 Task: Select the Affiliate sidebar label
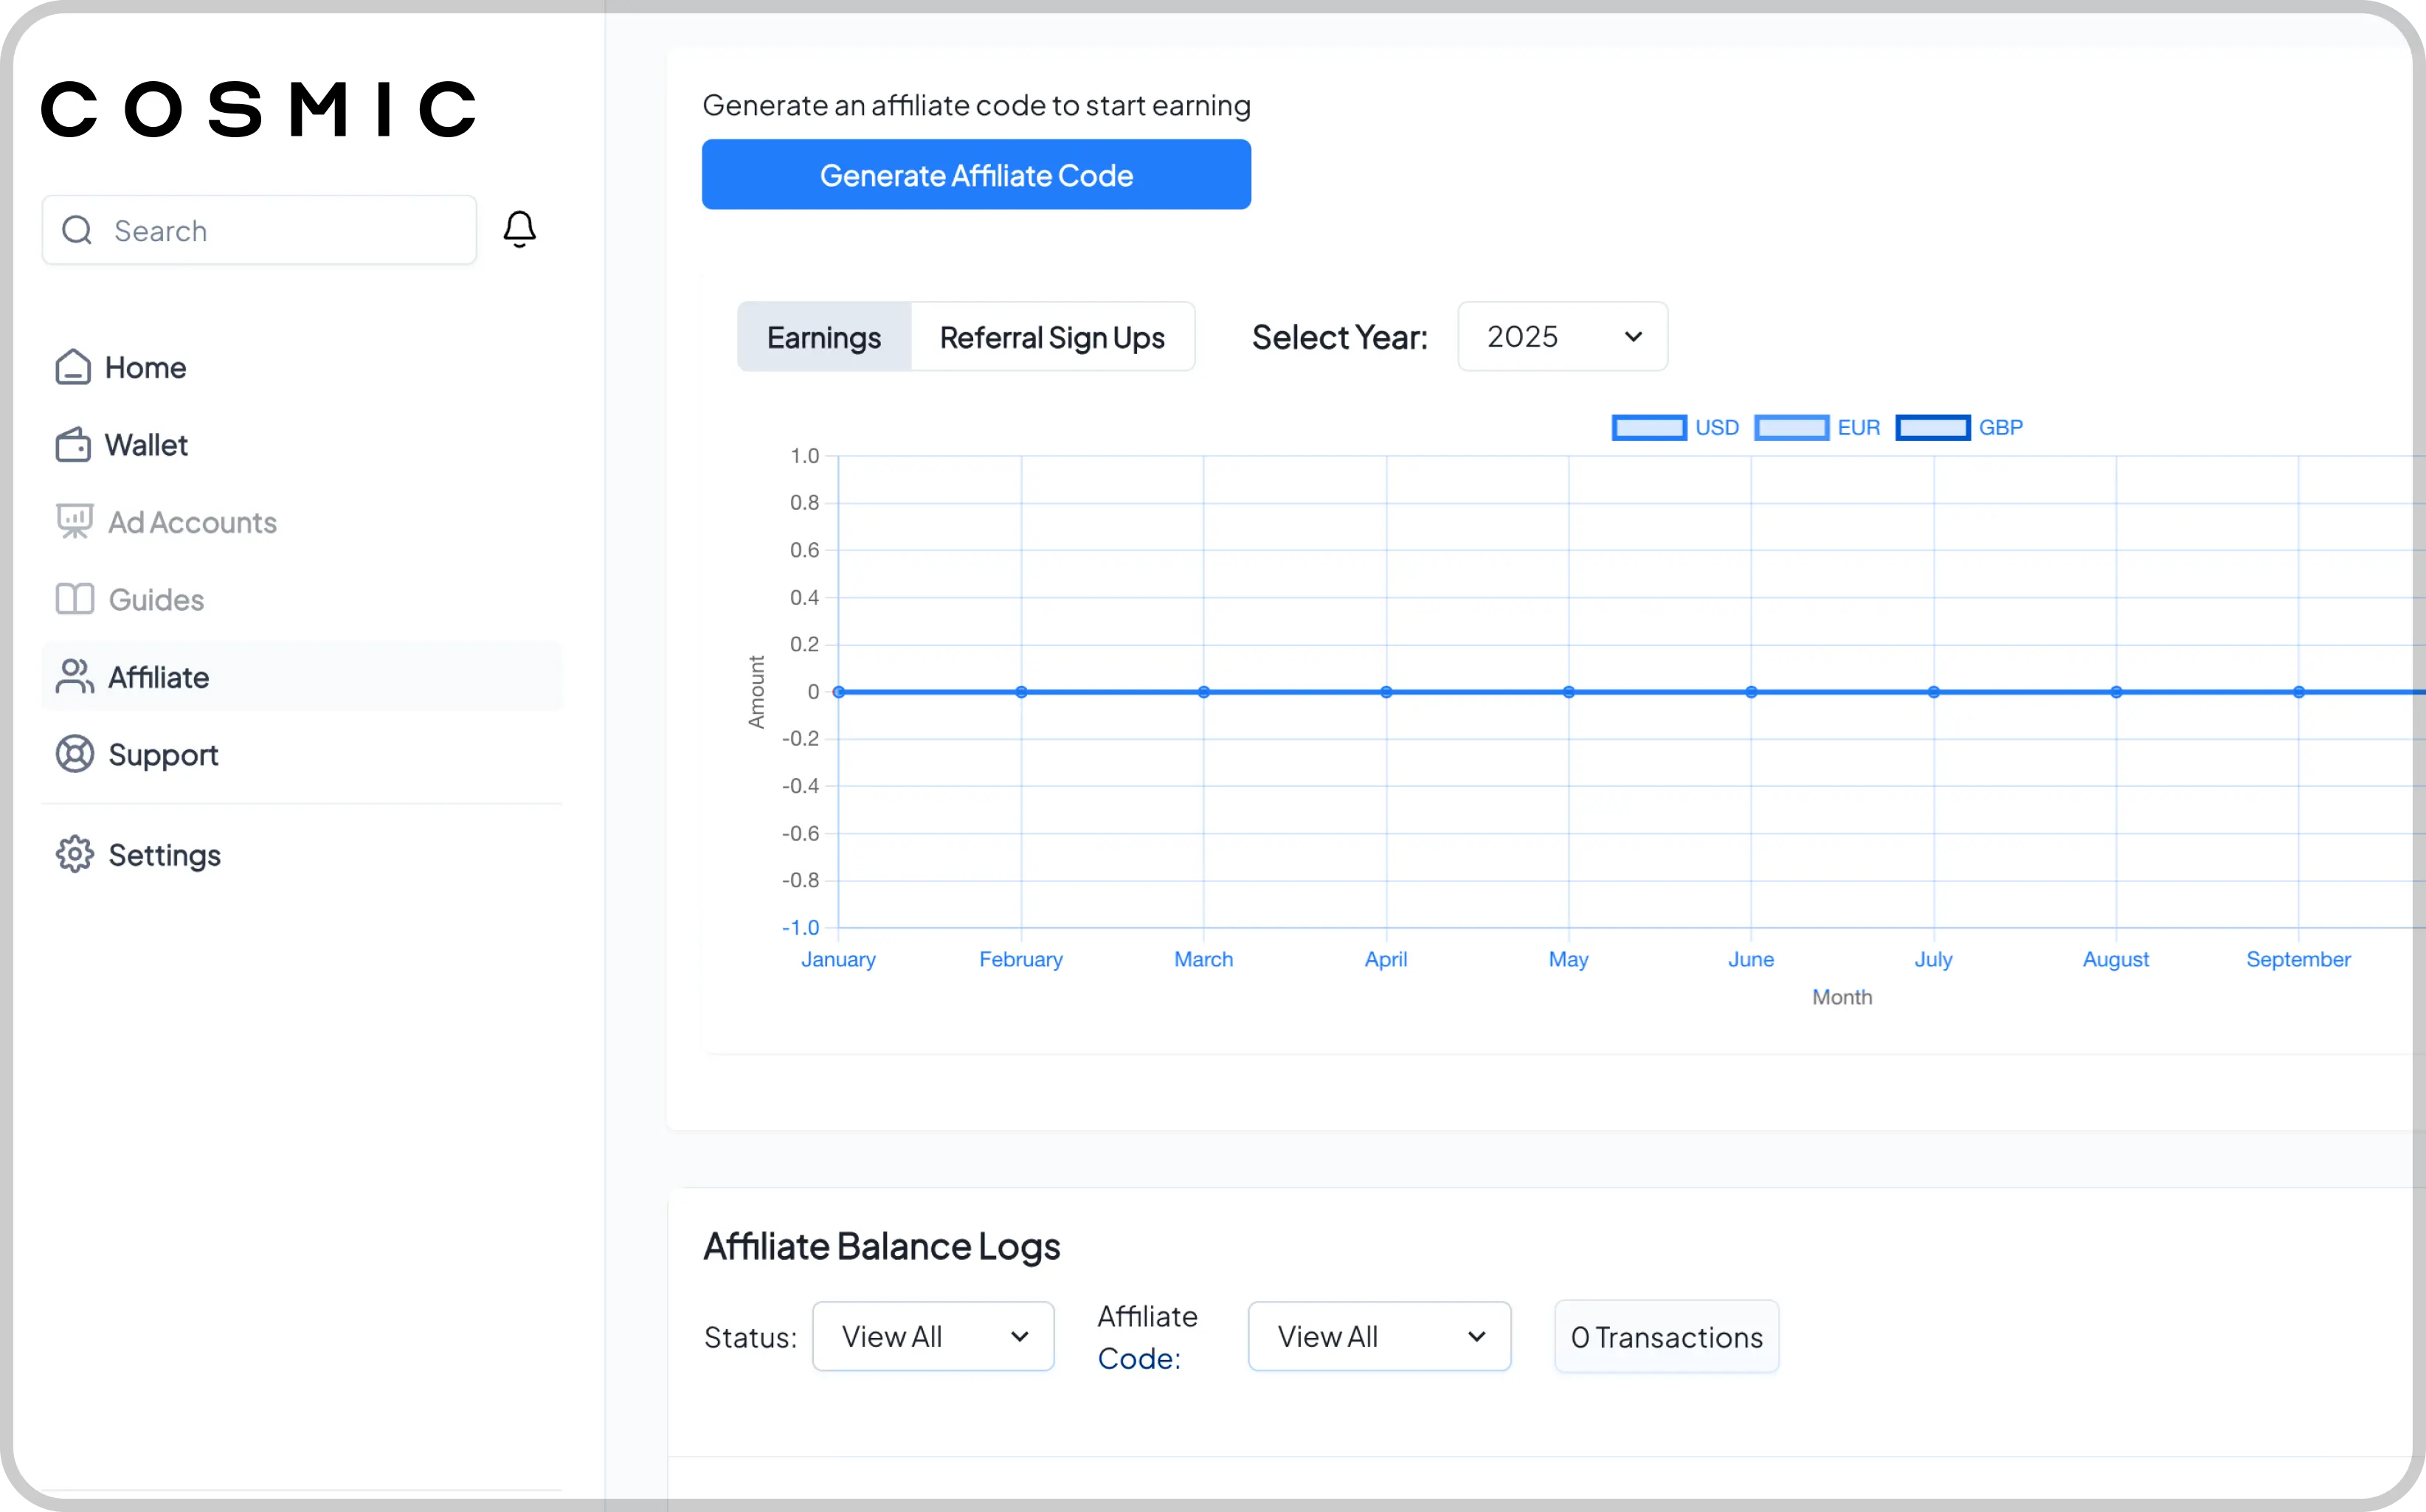[159, 677]
